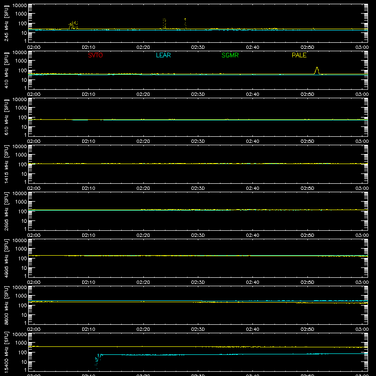Click the 1000 tick label on the 4995 MHz axis
Screen dimensions: 376x376
[x=21, y=249]
